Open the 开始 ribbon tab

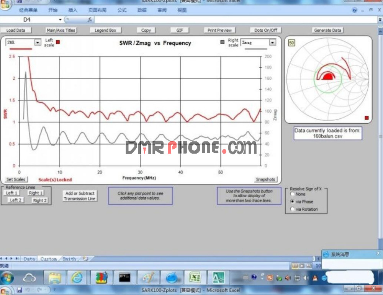(53, 10)
